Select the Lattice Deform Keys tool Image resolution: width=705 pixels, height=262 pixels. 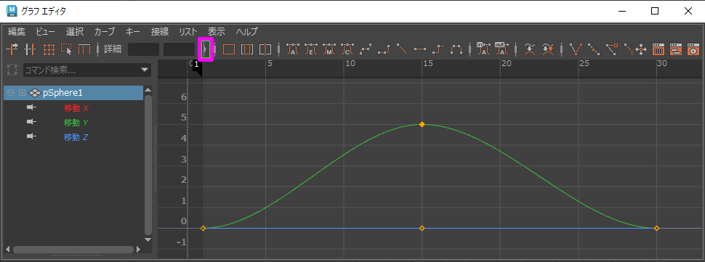tap(48, 49)
